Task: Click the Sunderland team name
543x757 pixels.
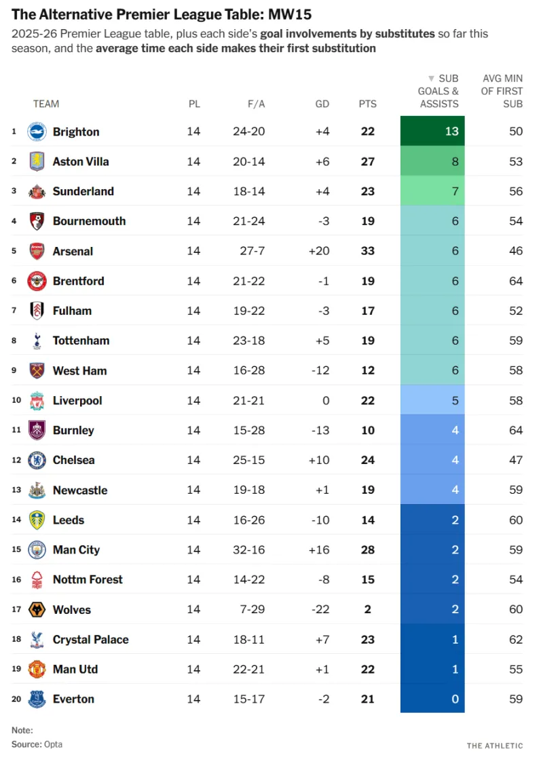Action: point(83,191)
